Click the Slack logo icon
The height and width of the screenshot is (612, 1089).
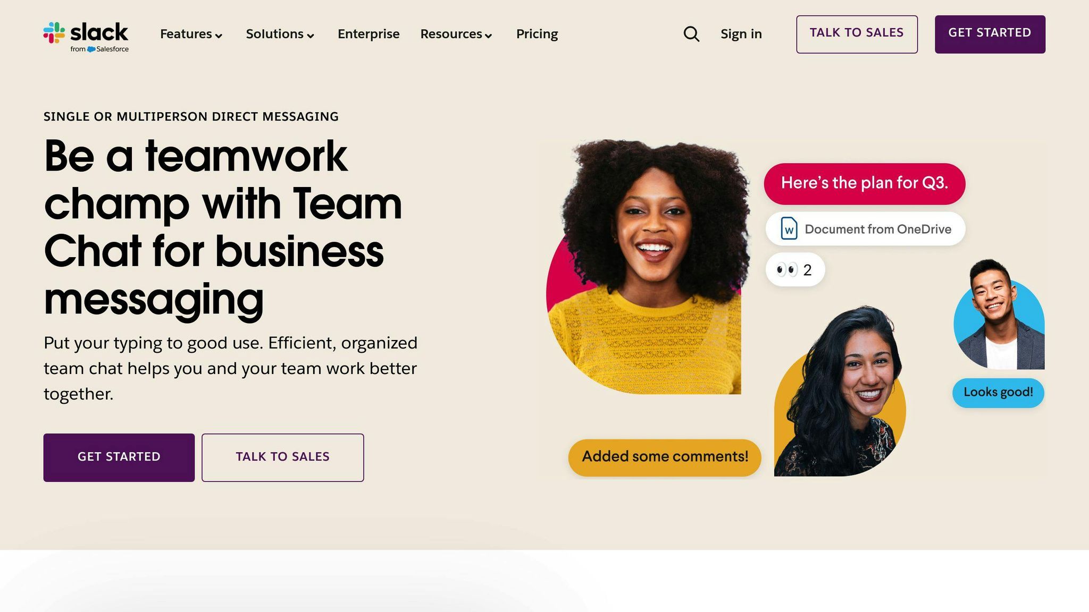54,33
